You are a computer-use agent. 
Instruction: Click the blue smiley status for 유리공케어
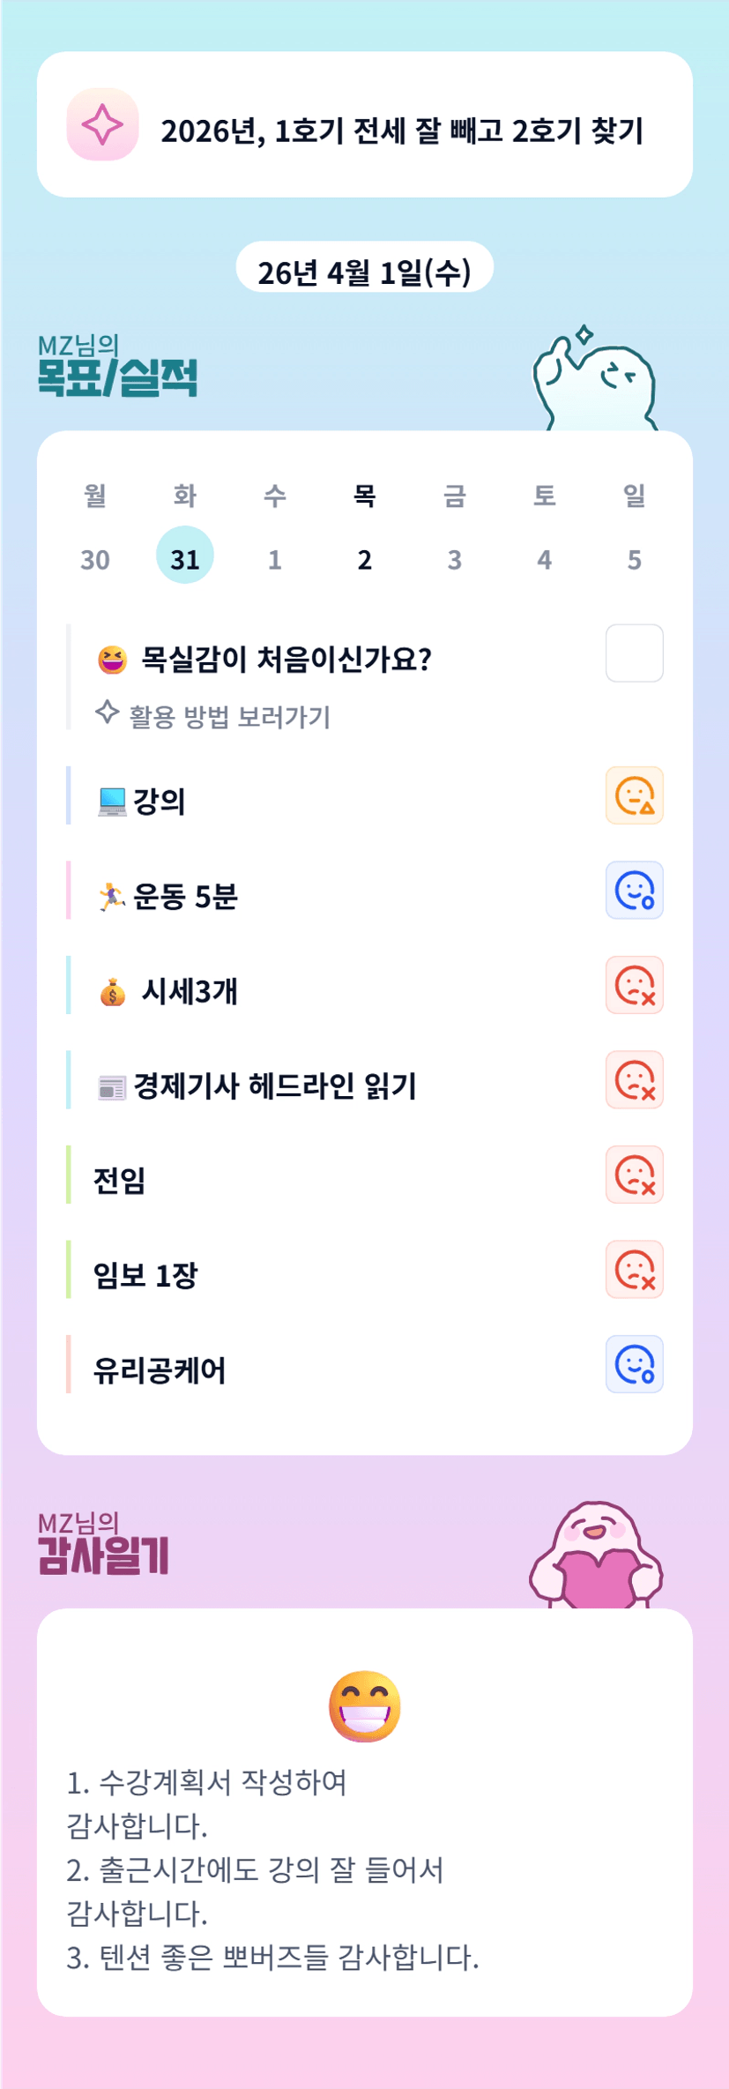tap(634, 1364)
